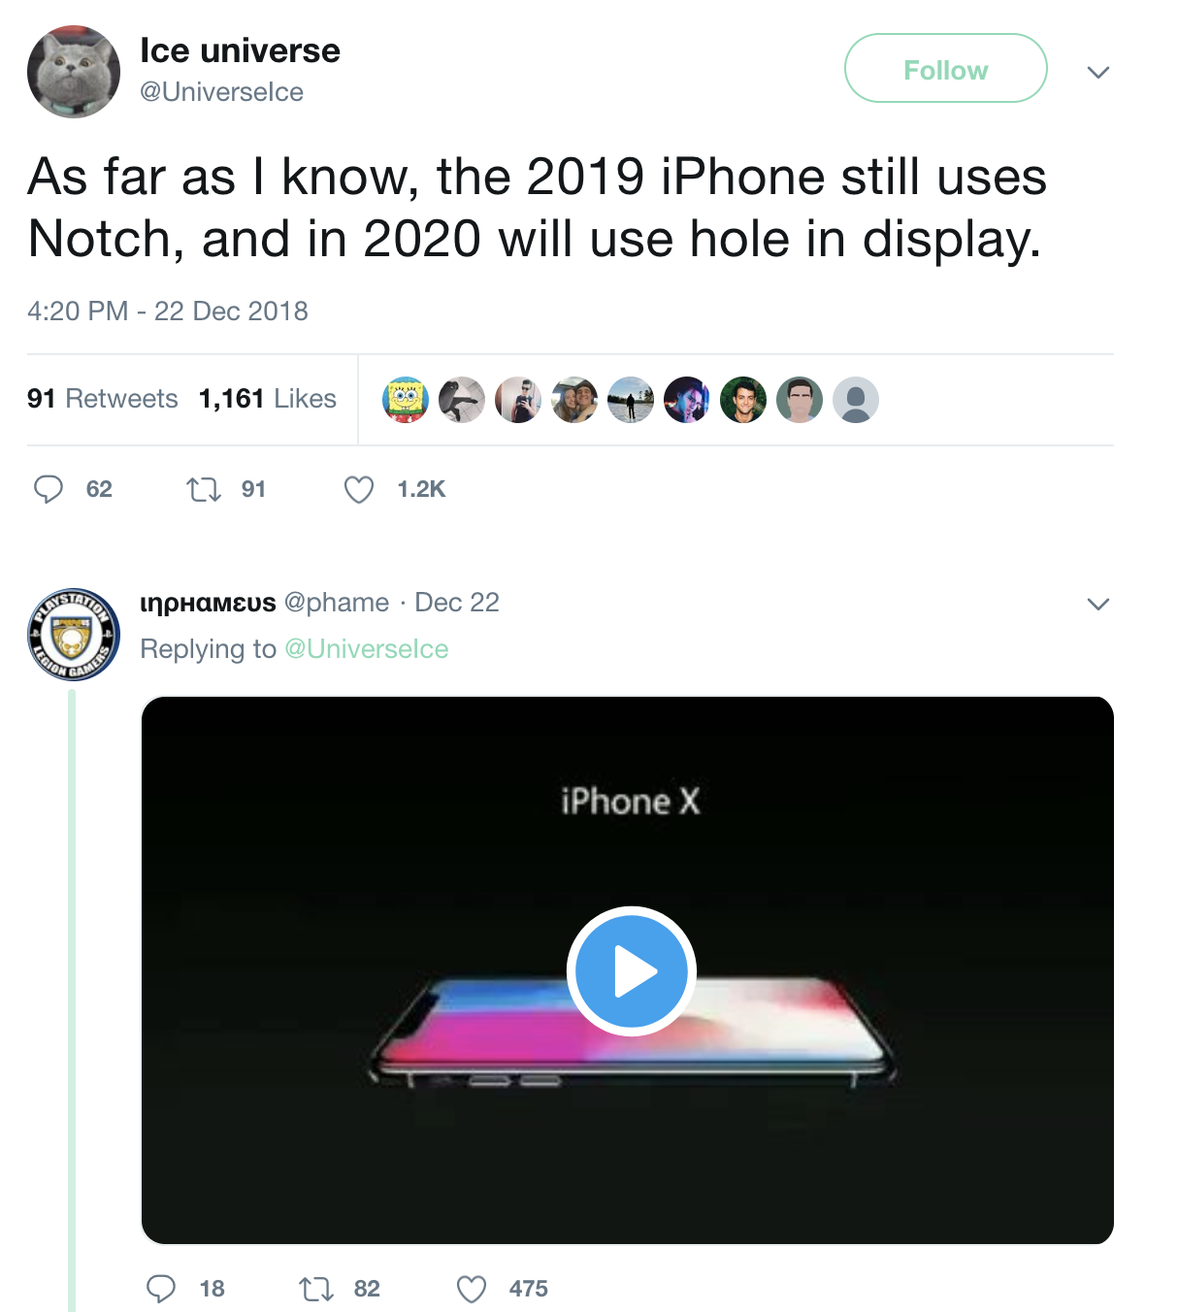Like the Ice universe tweet

(x=359, y=489)
